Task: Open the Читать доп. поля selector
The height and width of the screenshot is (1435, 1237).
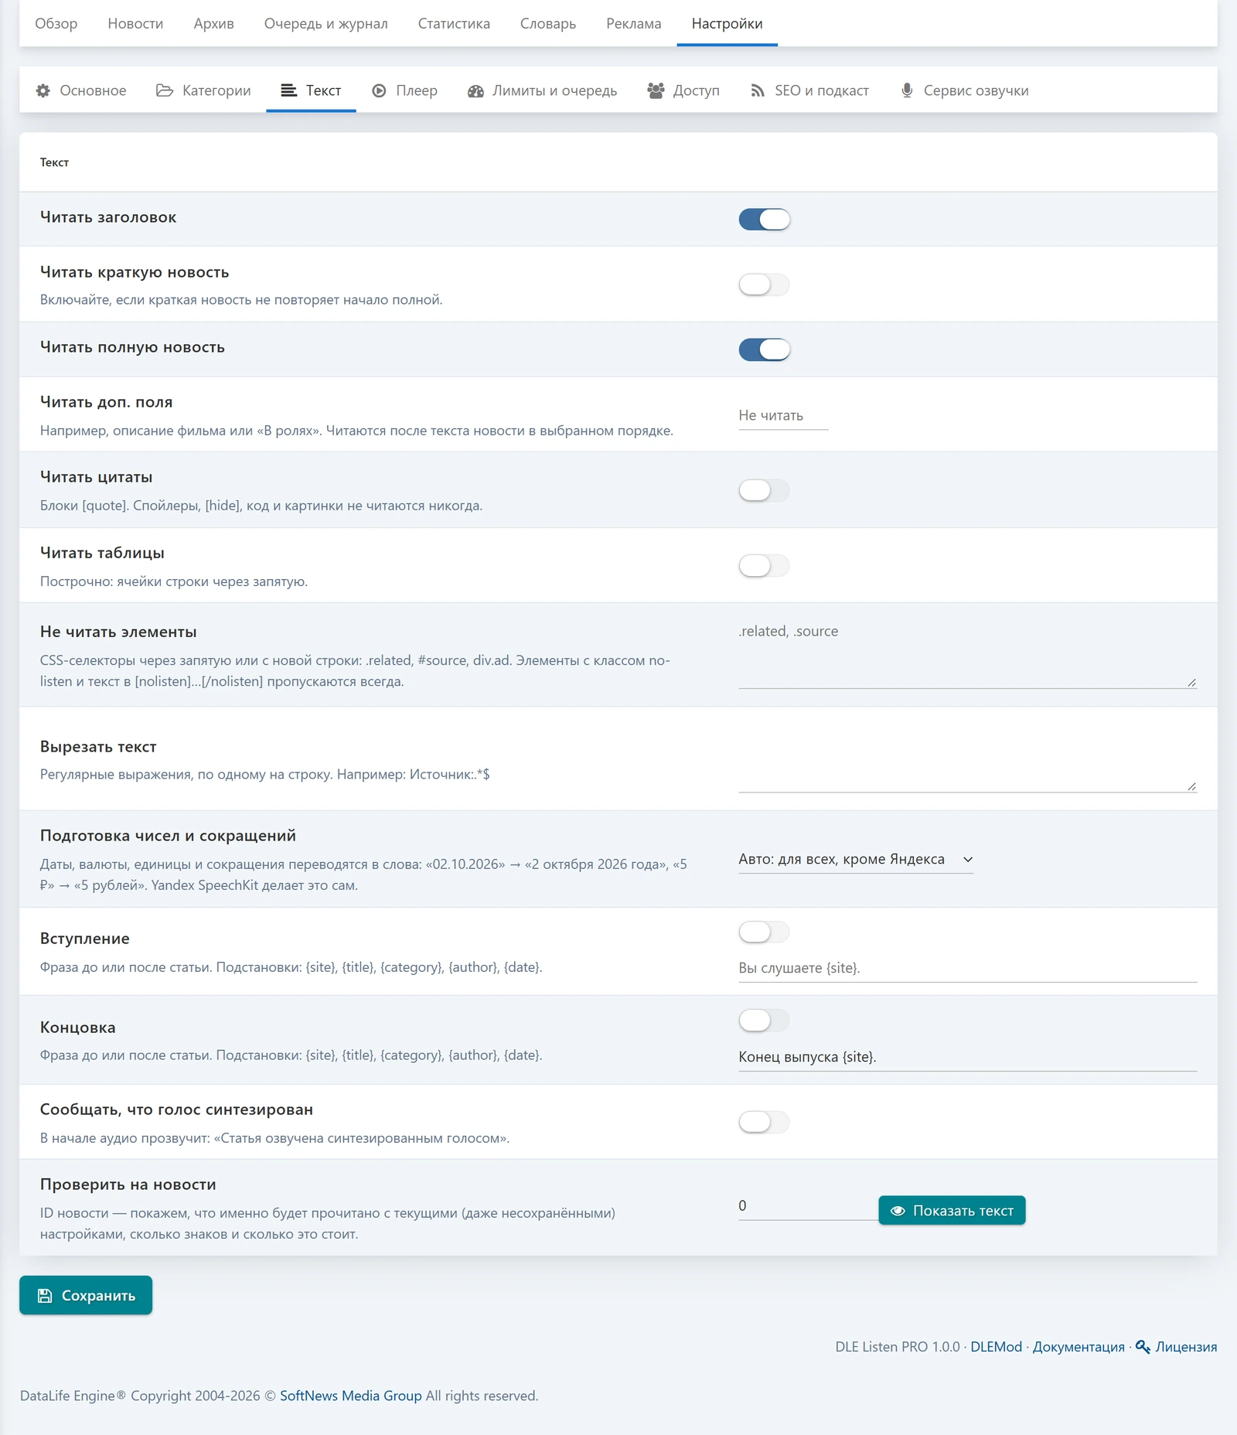Action: click(783, 415)
